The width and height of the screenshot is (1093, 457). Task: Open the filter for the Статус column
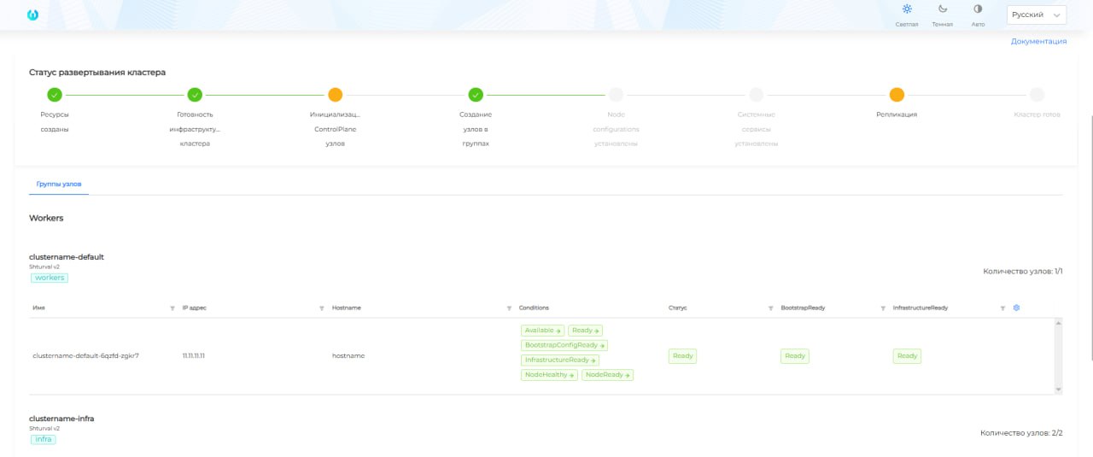point(771,308)
